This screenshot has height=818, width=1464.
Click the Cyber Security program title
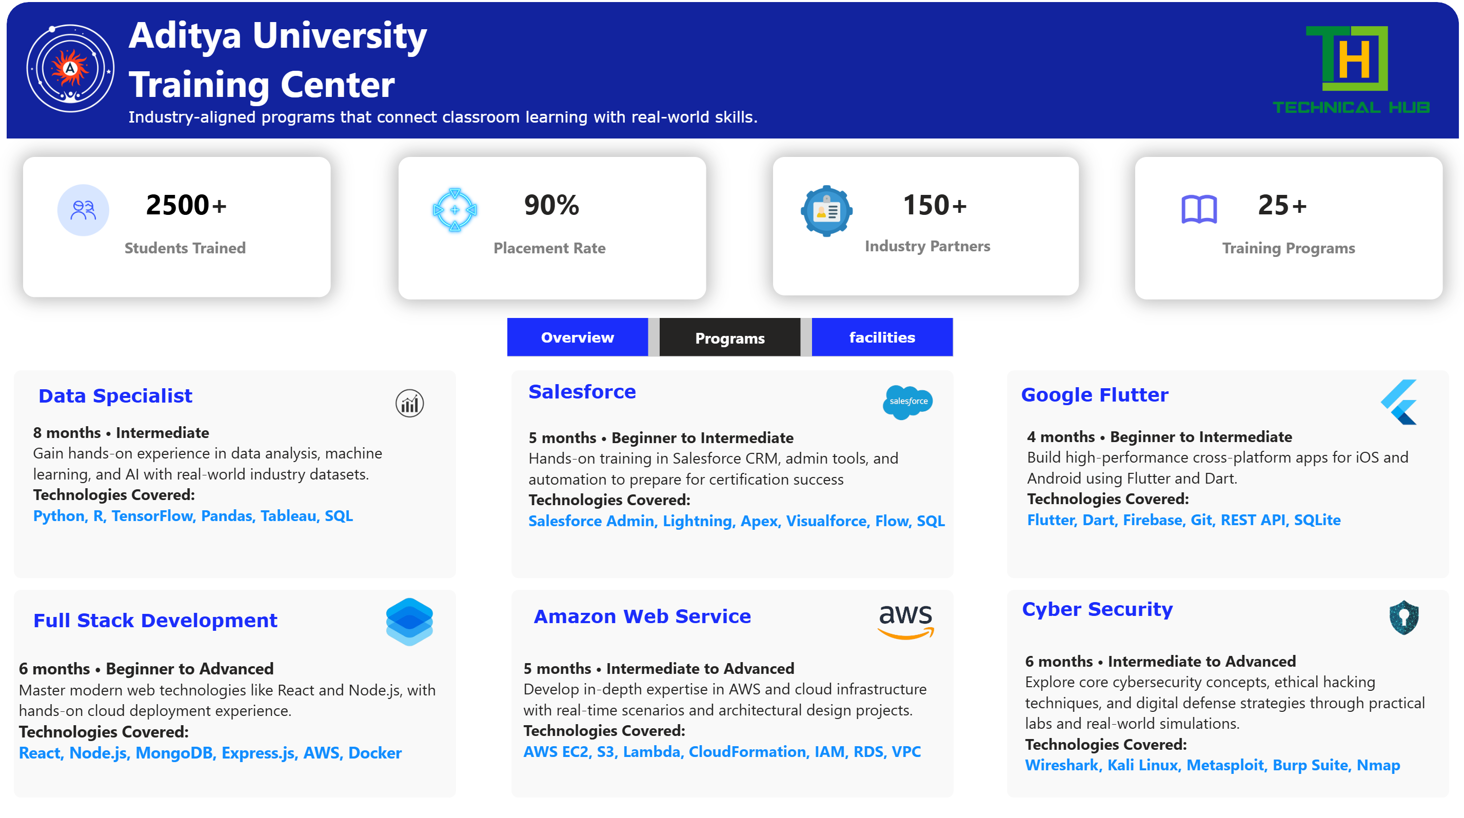pyautogui.click(x=1097, y=609)
